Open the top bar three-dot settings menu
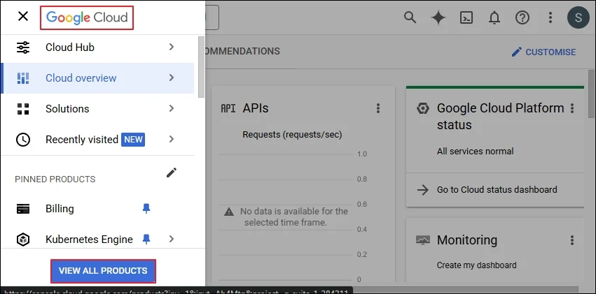Viewport: 596px width, 294px height. click(550, 17)
